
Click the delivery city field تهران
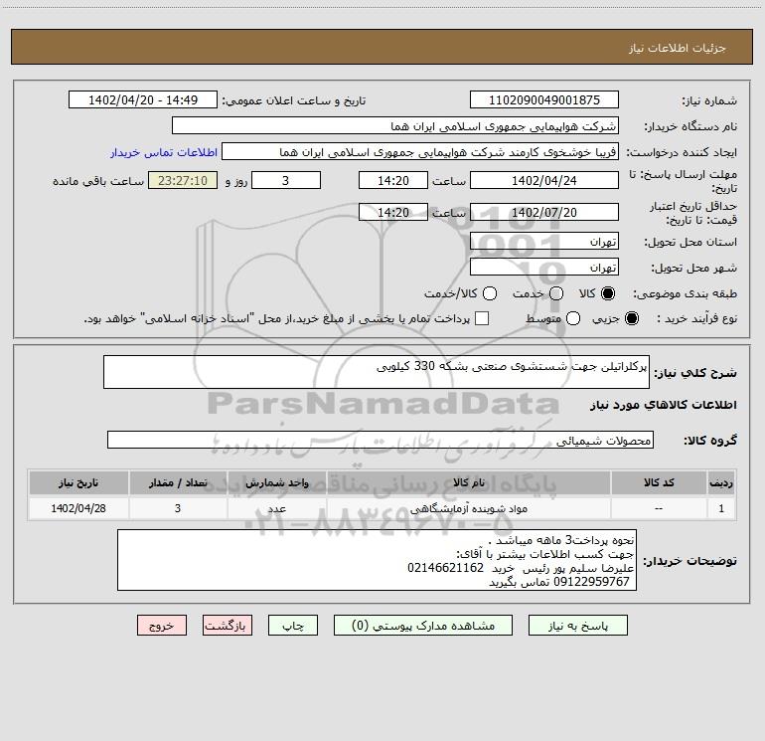(x=544, y=267)
